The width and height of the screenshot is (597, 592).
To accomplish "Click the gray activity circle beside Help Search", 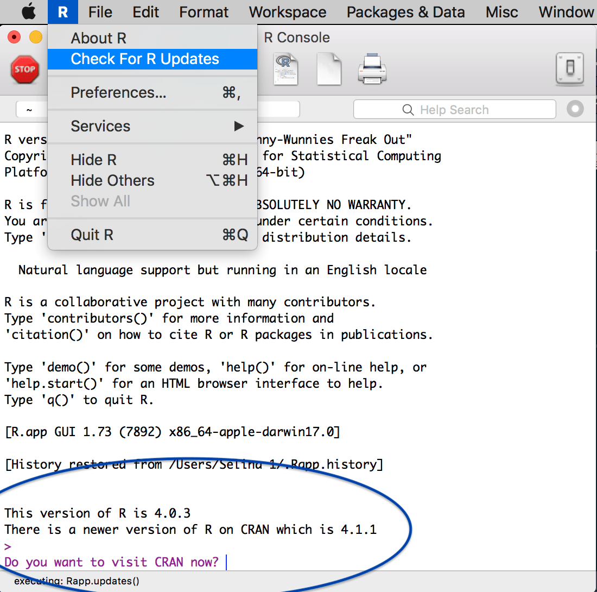I will [x=575, y=109].
